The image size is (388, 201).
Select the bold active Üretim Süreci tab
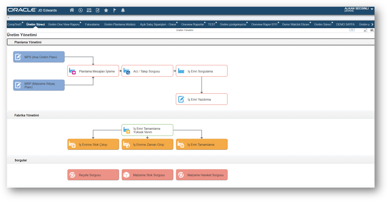(36, 24)
